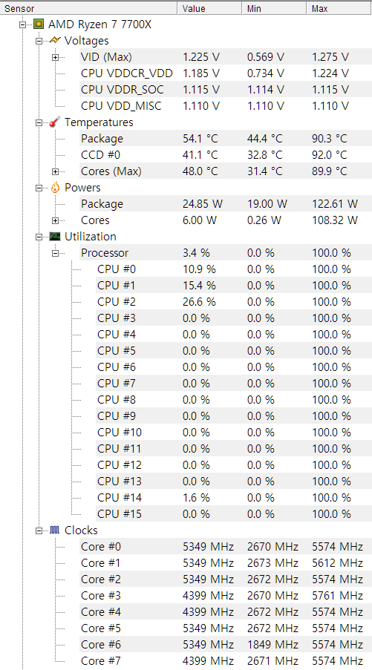Collapse the Clocks group
The width and height of the screenshot is (372, 670).
[39, 531]
